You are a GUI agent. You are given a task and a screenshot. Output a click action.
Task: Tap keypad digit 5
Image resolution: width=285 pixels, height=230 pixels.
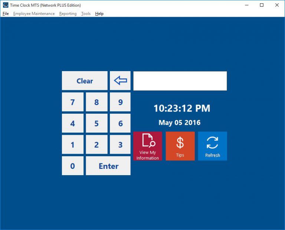pos(97,123)
